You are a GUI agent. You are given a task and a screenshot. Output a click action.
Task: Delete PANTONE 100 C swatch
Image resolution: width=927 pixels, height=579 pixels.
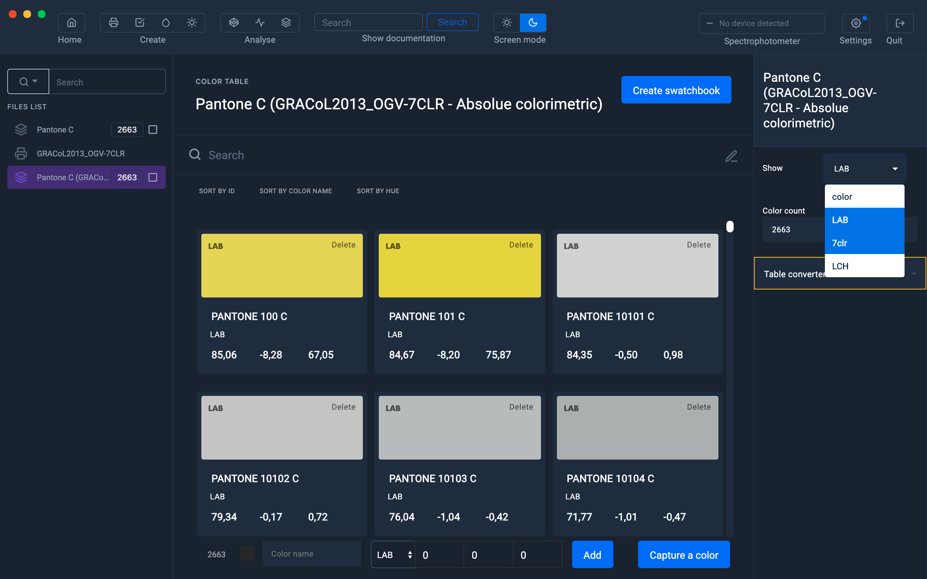coord(344,245)
